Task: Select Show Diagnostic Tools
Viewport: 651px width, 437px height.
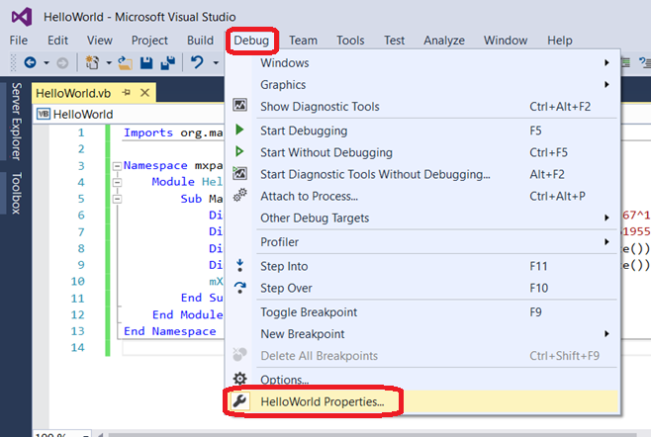Action: tap(422, 107)
